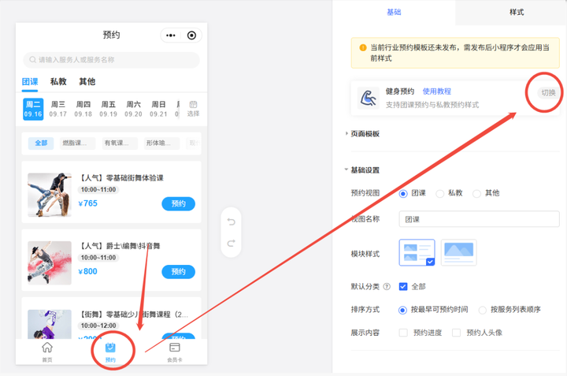This screenshot has width=567, height=376.
Task: Tap the mini-program three-dots menu
Action: point(170,35)
